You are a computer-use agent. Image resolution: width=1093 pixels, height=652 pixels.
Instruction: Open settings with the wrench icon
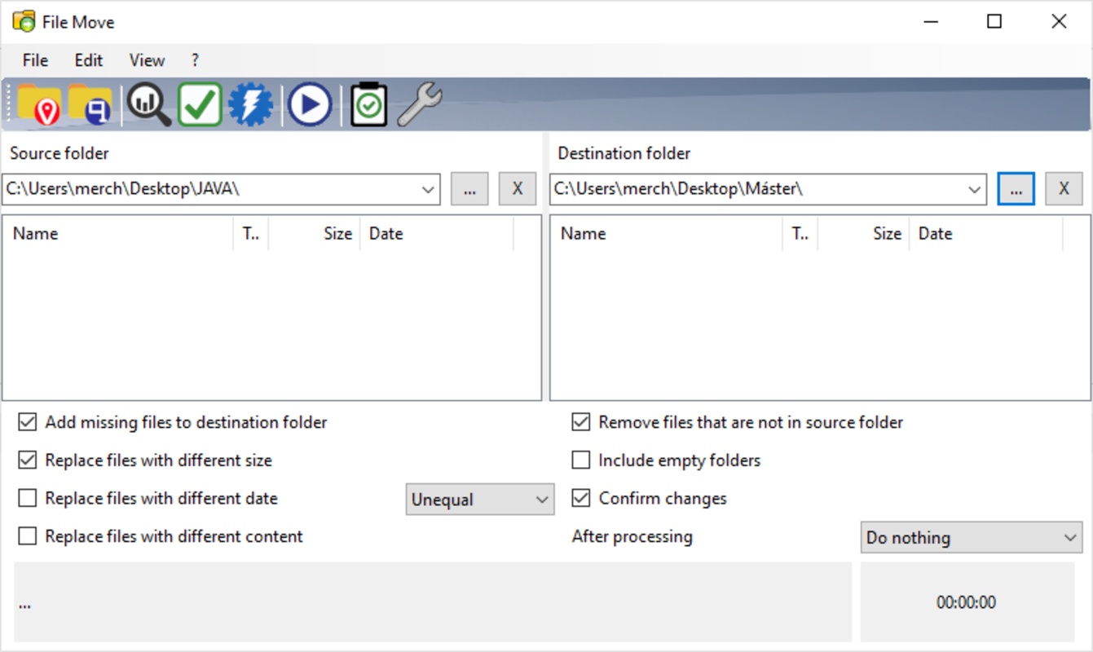[420, 105]
